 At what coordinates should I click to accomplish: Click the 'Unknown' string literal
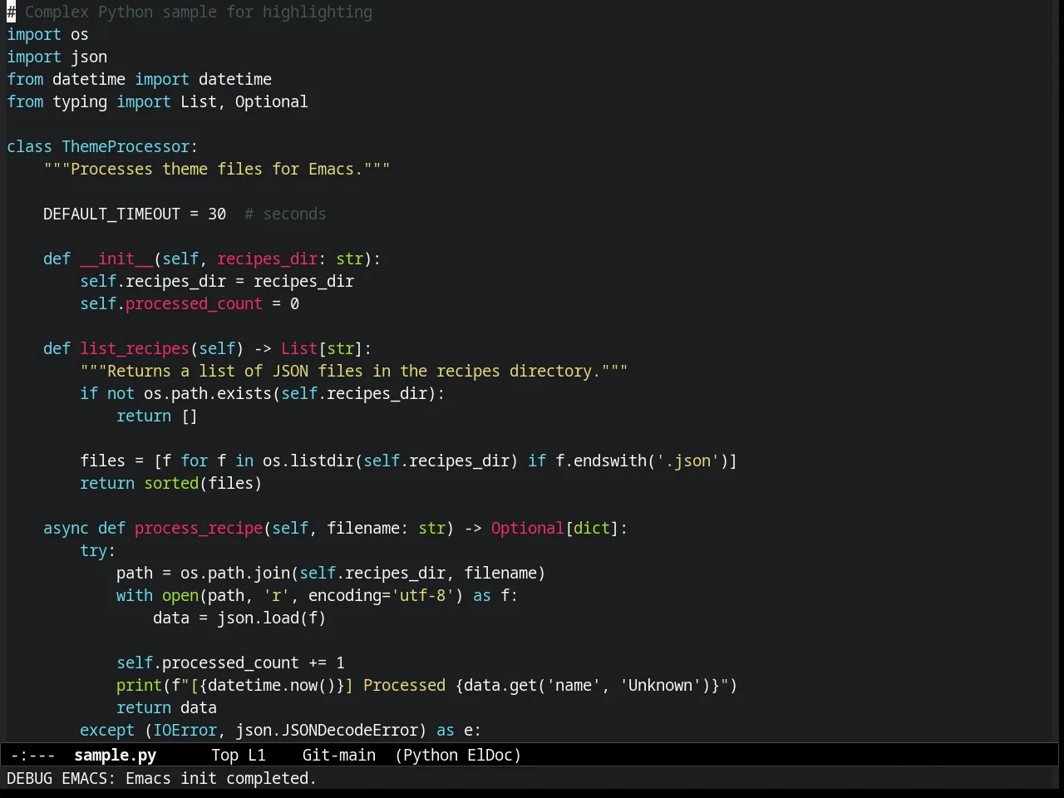[x=660, y=685]
